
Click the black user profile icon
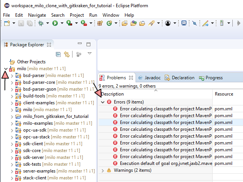tap(168, 24)
